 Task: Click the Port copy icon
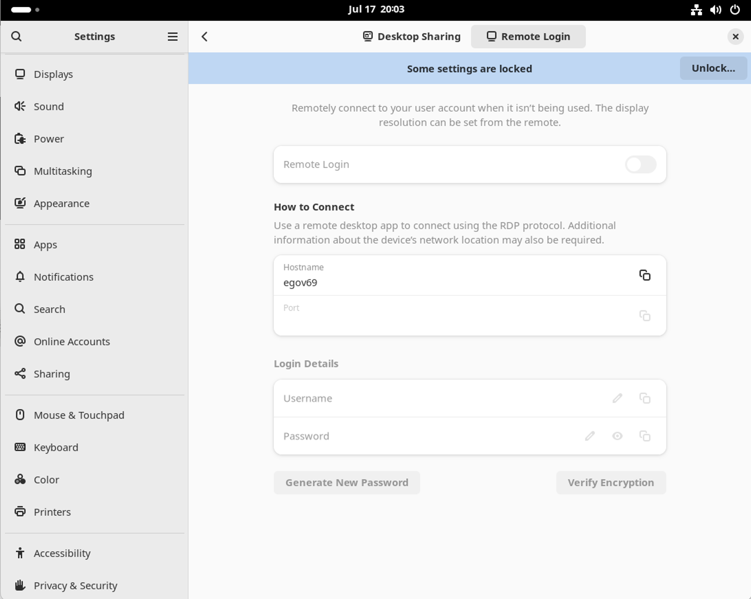[644, 316]
